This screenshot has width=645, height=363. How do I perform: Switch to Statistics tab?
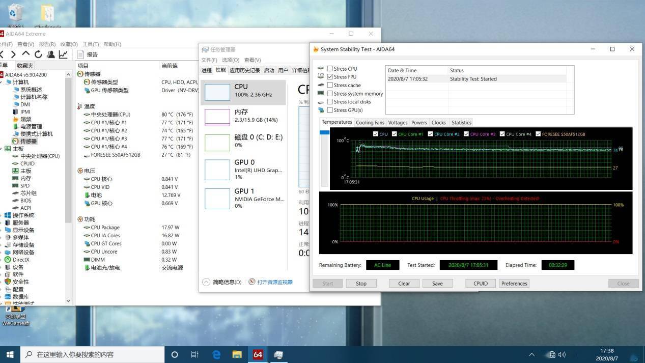click(x=461, y=123)
